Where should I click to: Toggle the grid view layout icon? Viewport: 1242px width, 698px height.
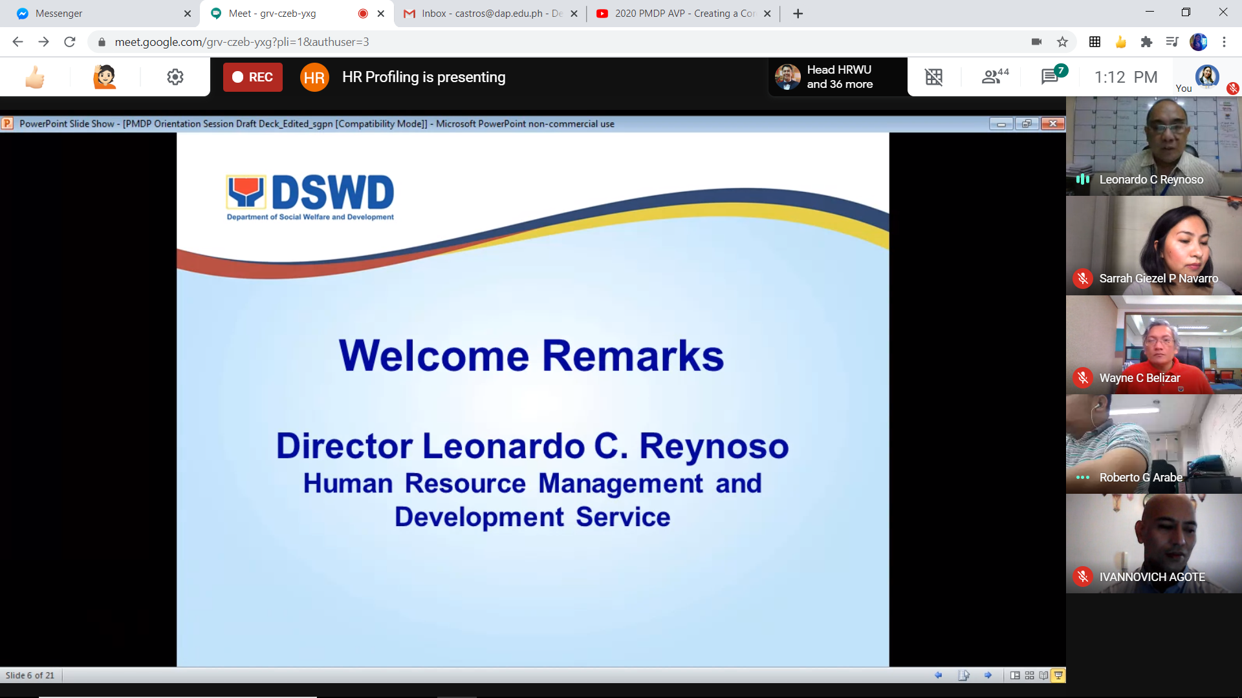pos(933,77)
